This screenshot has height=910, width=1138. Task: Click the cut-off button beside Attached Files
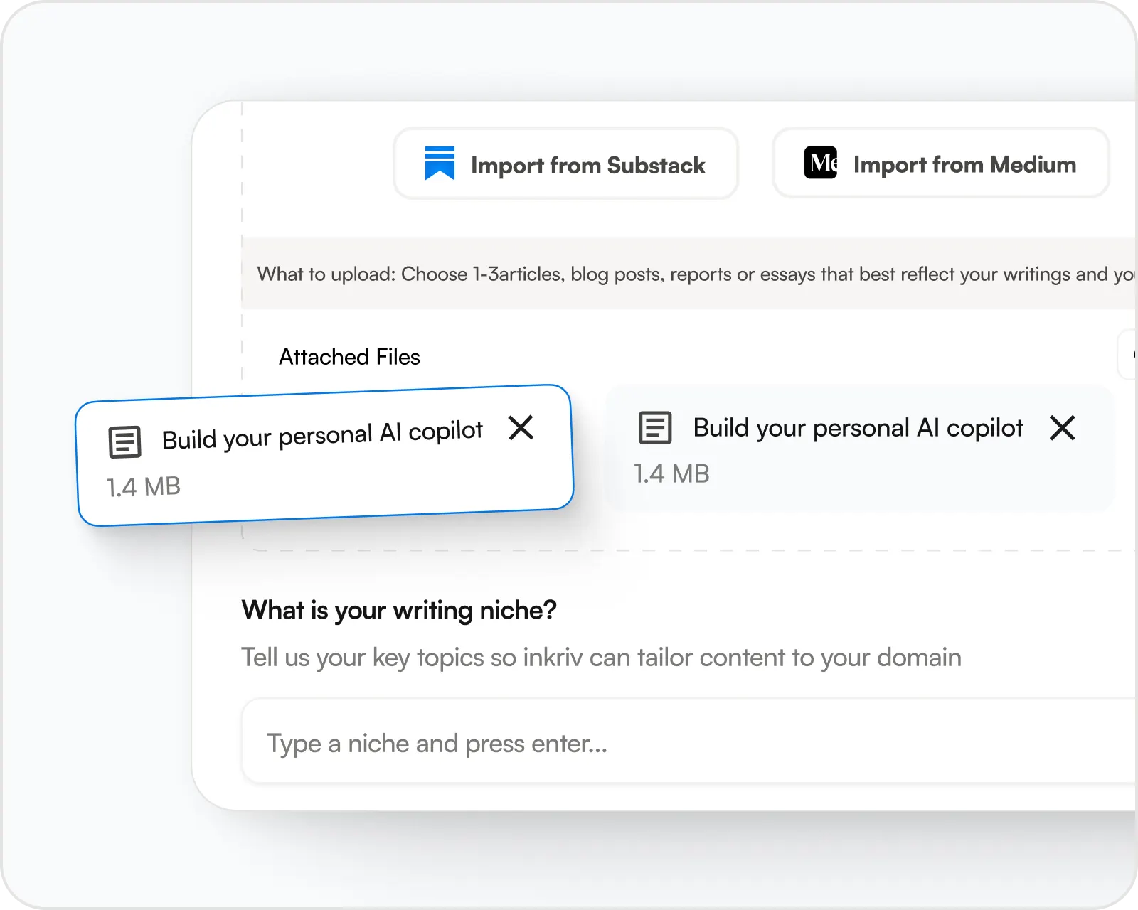(x=1129, y=355)
